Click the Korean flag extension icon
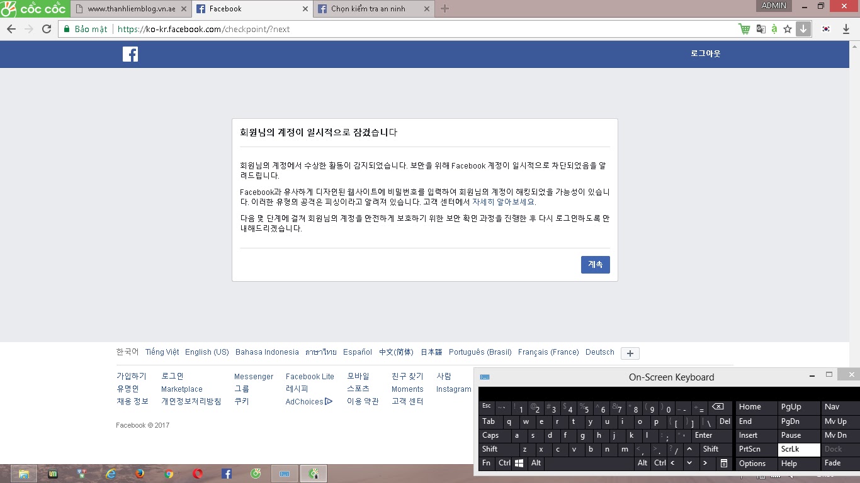 tap(825, 29)
